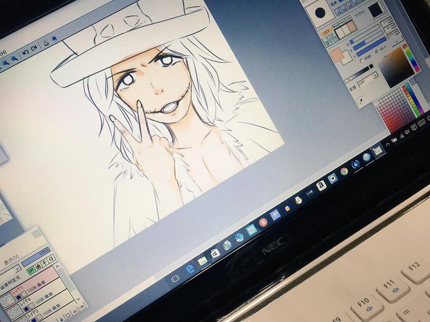Open Amazon from the taskbar
Screen dimensions: 430x322
(x=321, y=186)
